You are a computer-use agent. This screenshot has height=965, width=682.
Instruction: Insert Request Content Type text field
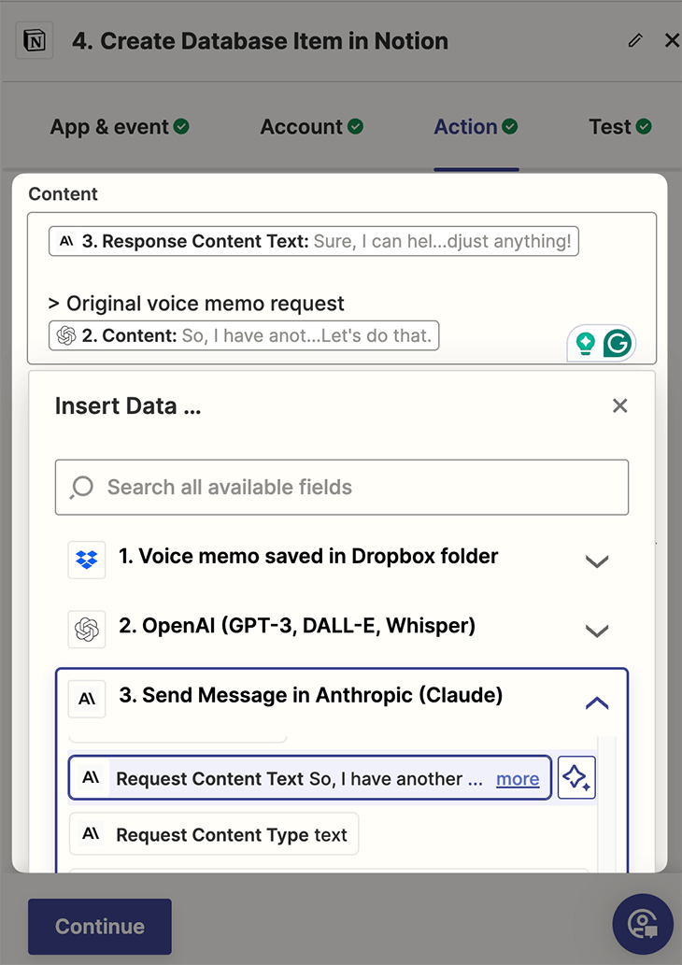pyautogui.click(x=214, y=834)
